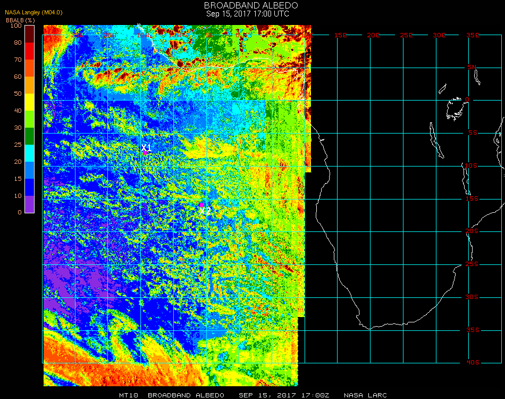Pick the orange-red 60-70% legend swatch
Image resolution: width=505 pixels, height=399 pixels.
coord(30,68)
